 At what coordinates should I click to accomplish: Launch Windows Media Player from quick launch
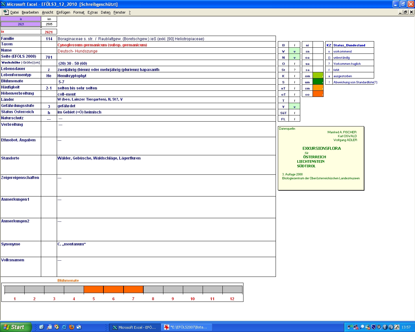pos(56,327)
